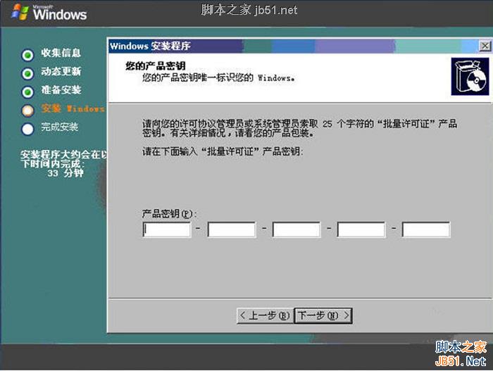The height and width of the screenshot is (371, 493).
Task: Click the 您的产品密钥 heading
Action: [156, 65]
